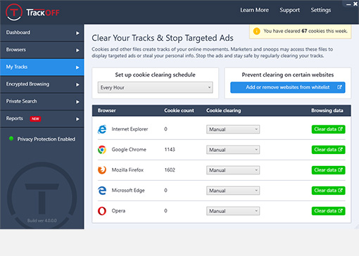Image resolution: width=359 pixels, height=256 pixels.
Task: Click Add or remove websites from whitelist
Action: point(288,87)
